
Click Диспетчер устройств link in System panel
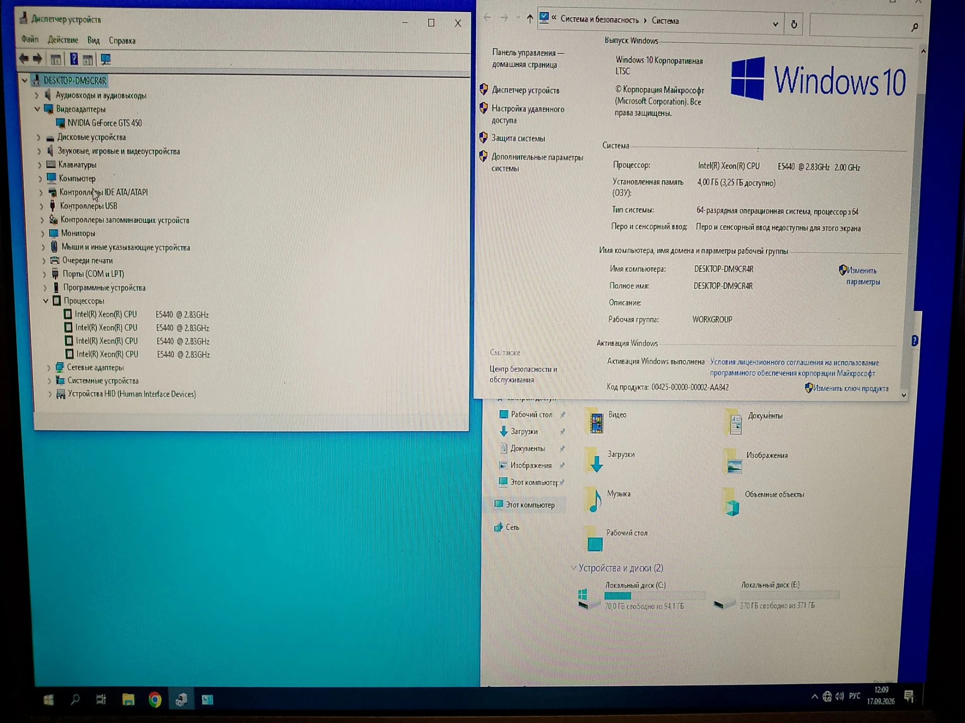(525, 90)
